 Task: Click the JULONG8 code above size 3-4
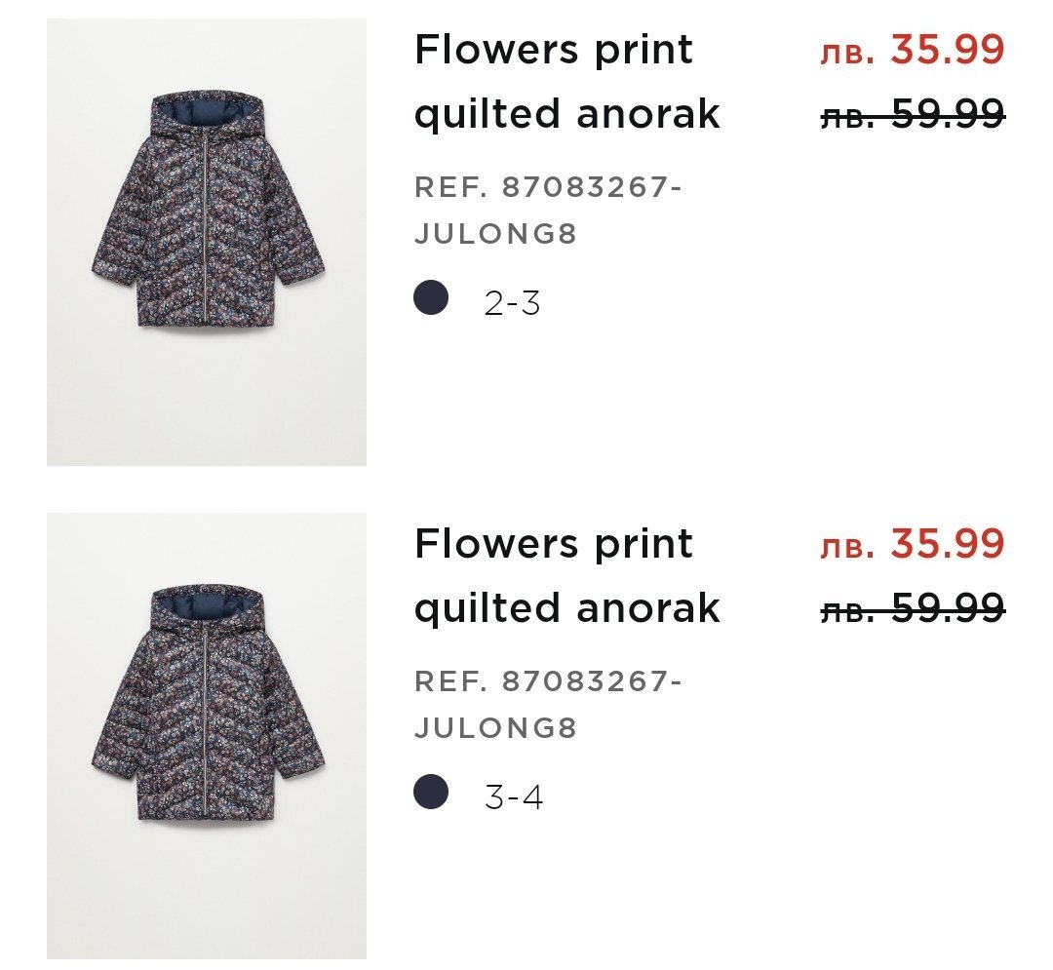pyautogui.click(x=496, y=728)
